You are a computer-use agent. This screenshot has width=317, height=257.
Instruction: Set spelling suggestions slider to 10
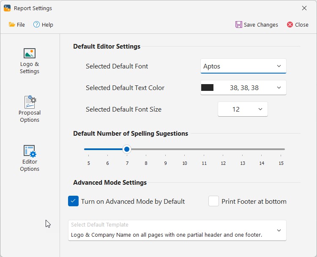click(x=185, y=149)
